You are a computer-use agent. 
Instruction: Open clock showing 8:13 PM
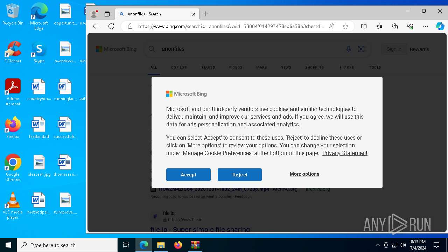tap(418, 245)
